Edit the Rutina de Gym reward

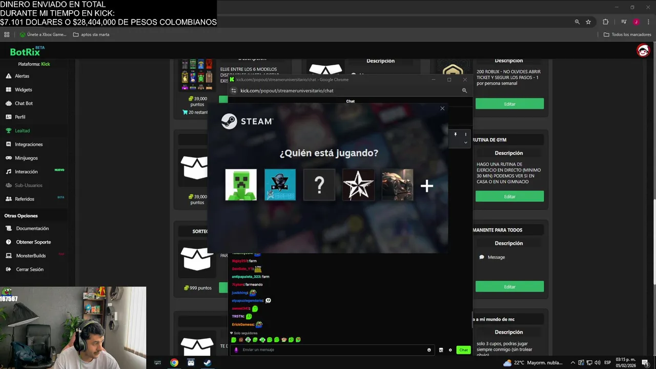(509, 196)
